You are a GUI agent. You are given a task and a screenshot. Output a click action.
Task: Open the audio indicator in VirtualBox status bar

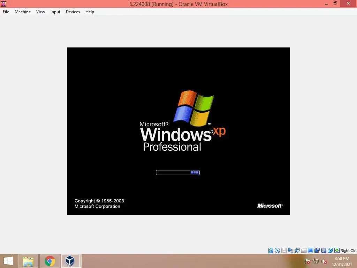point(290,251)
